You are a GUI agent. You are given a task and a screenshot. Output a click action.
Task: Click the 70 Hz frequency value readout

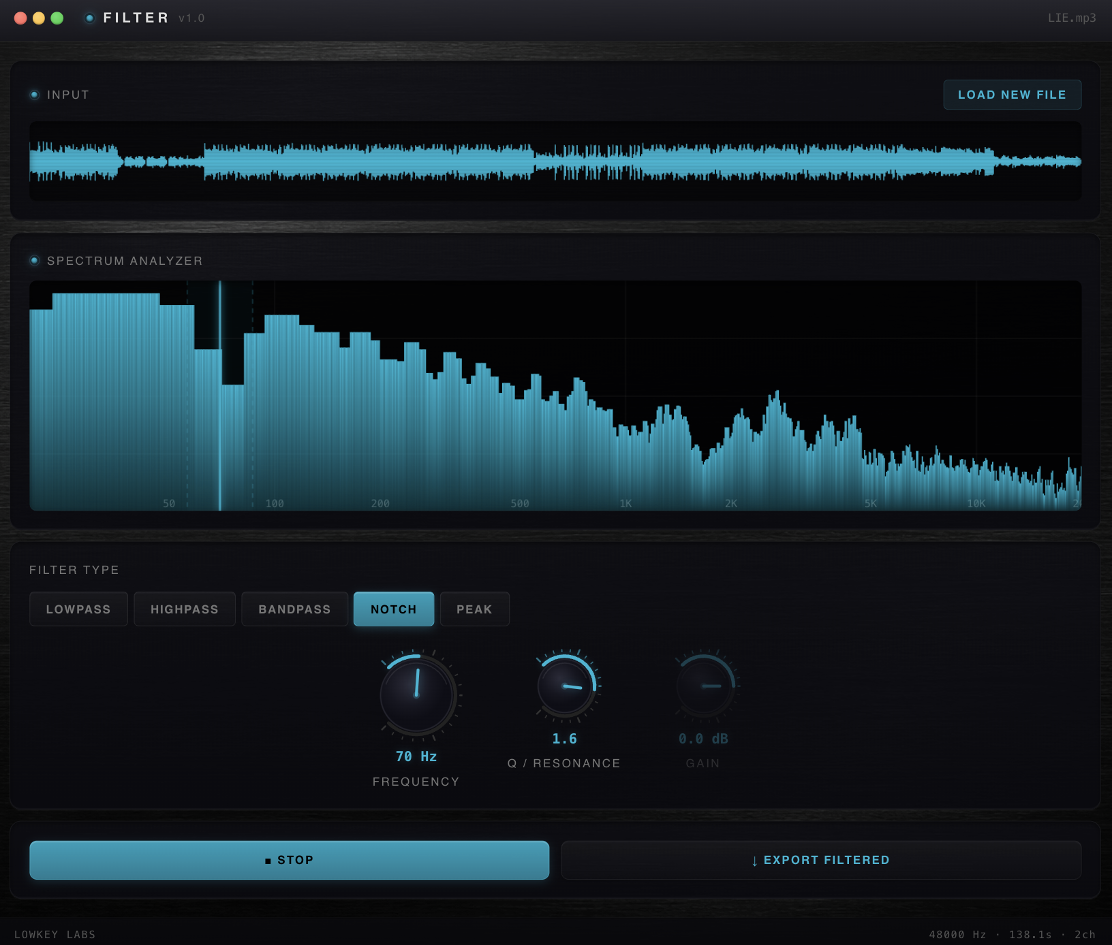pos(416,756)
